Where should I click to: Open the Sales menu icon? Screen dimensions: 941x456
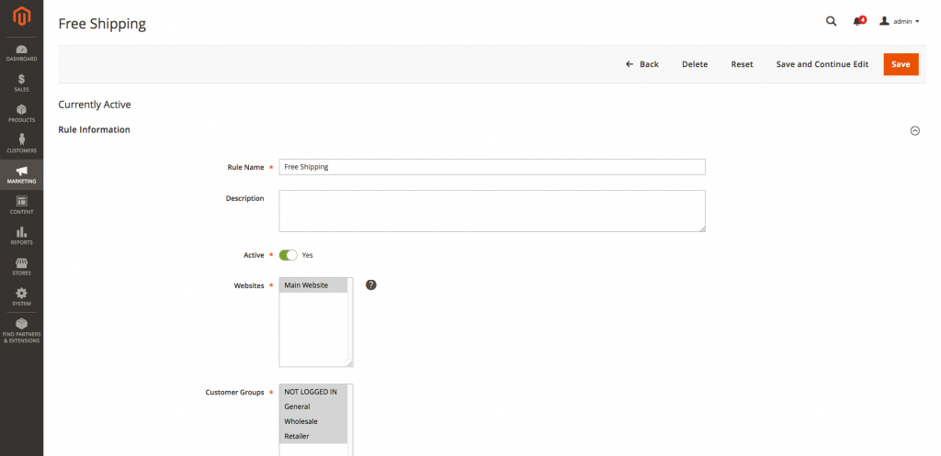coord(21,83)
